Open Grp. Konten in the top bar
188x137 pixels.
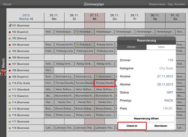(176, 4)
